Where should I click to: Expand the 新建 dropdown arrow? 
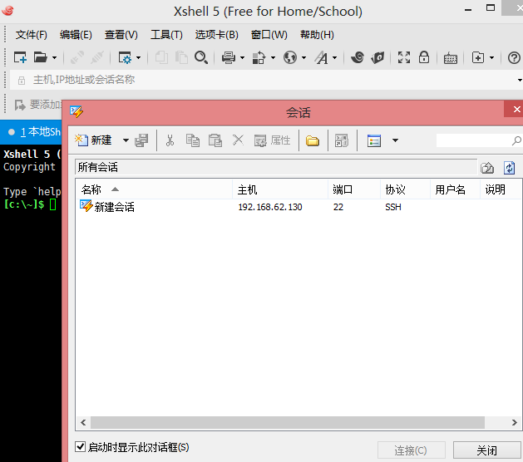tap(126, 140)
